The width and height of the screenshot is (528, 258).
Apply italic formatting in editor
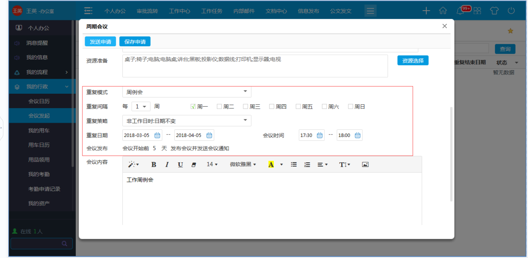point(167,165)
